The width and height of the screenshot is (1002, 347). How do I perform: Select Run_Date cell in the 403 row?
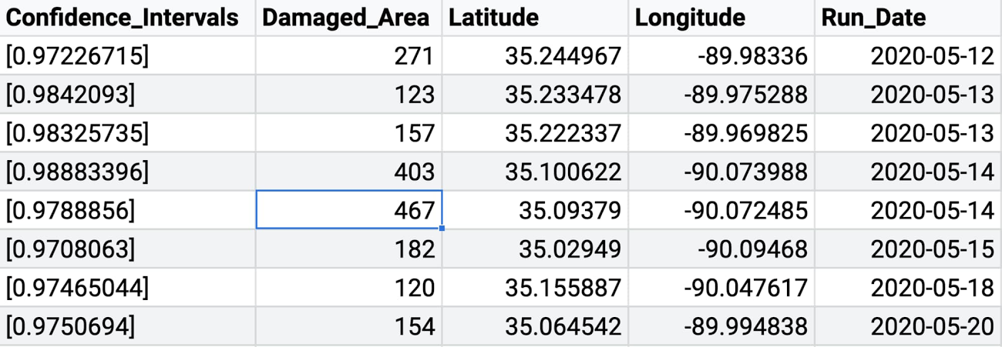(908, 171)
